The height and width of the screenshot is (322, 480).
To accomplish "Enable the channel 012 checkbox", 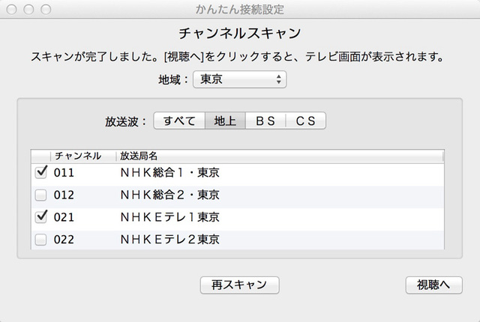I will 40,195.
